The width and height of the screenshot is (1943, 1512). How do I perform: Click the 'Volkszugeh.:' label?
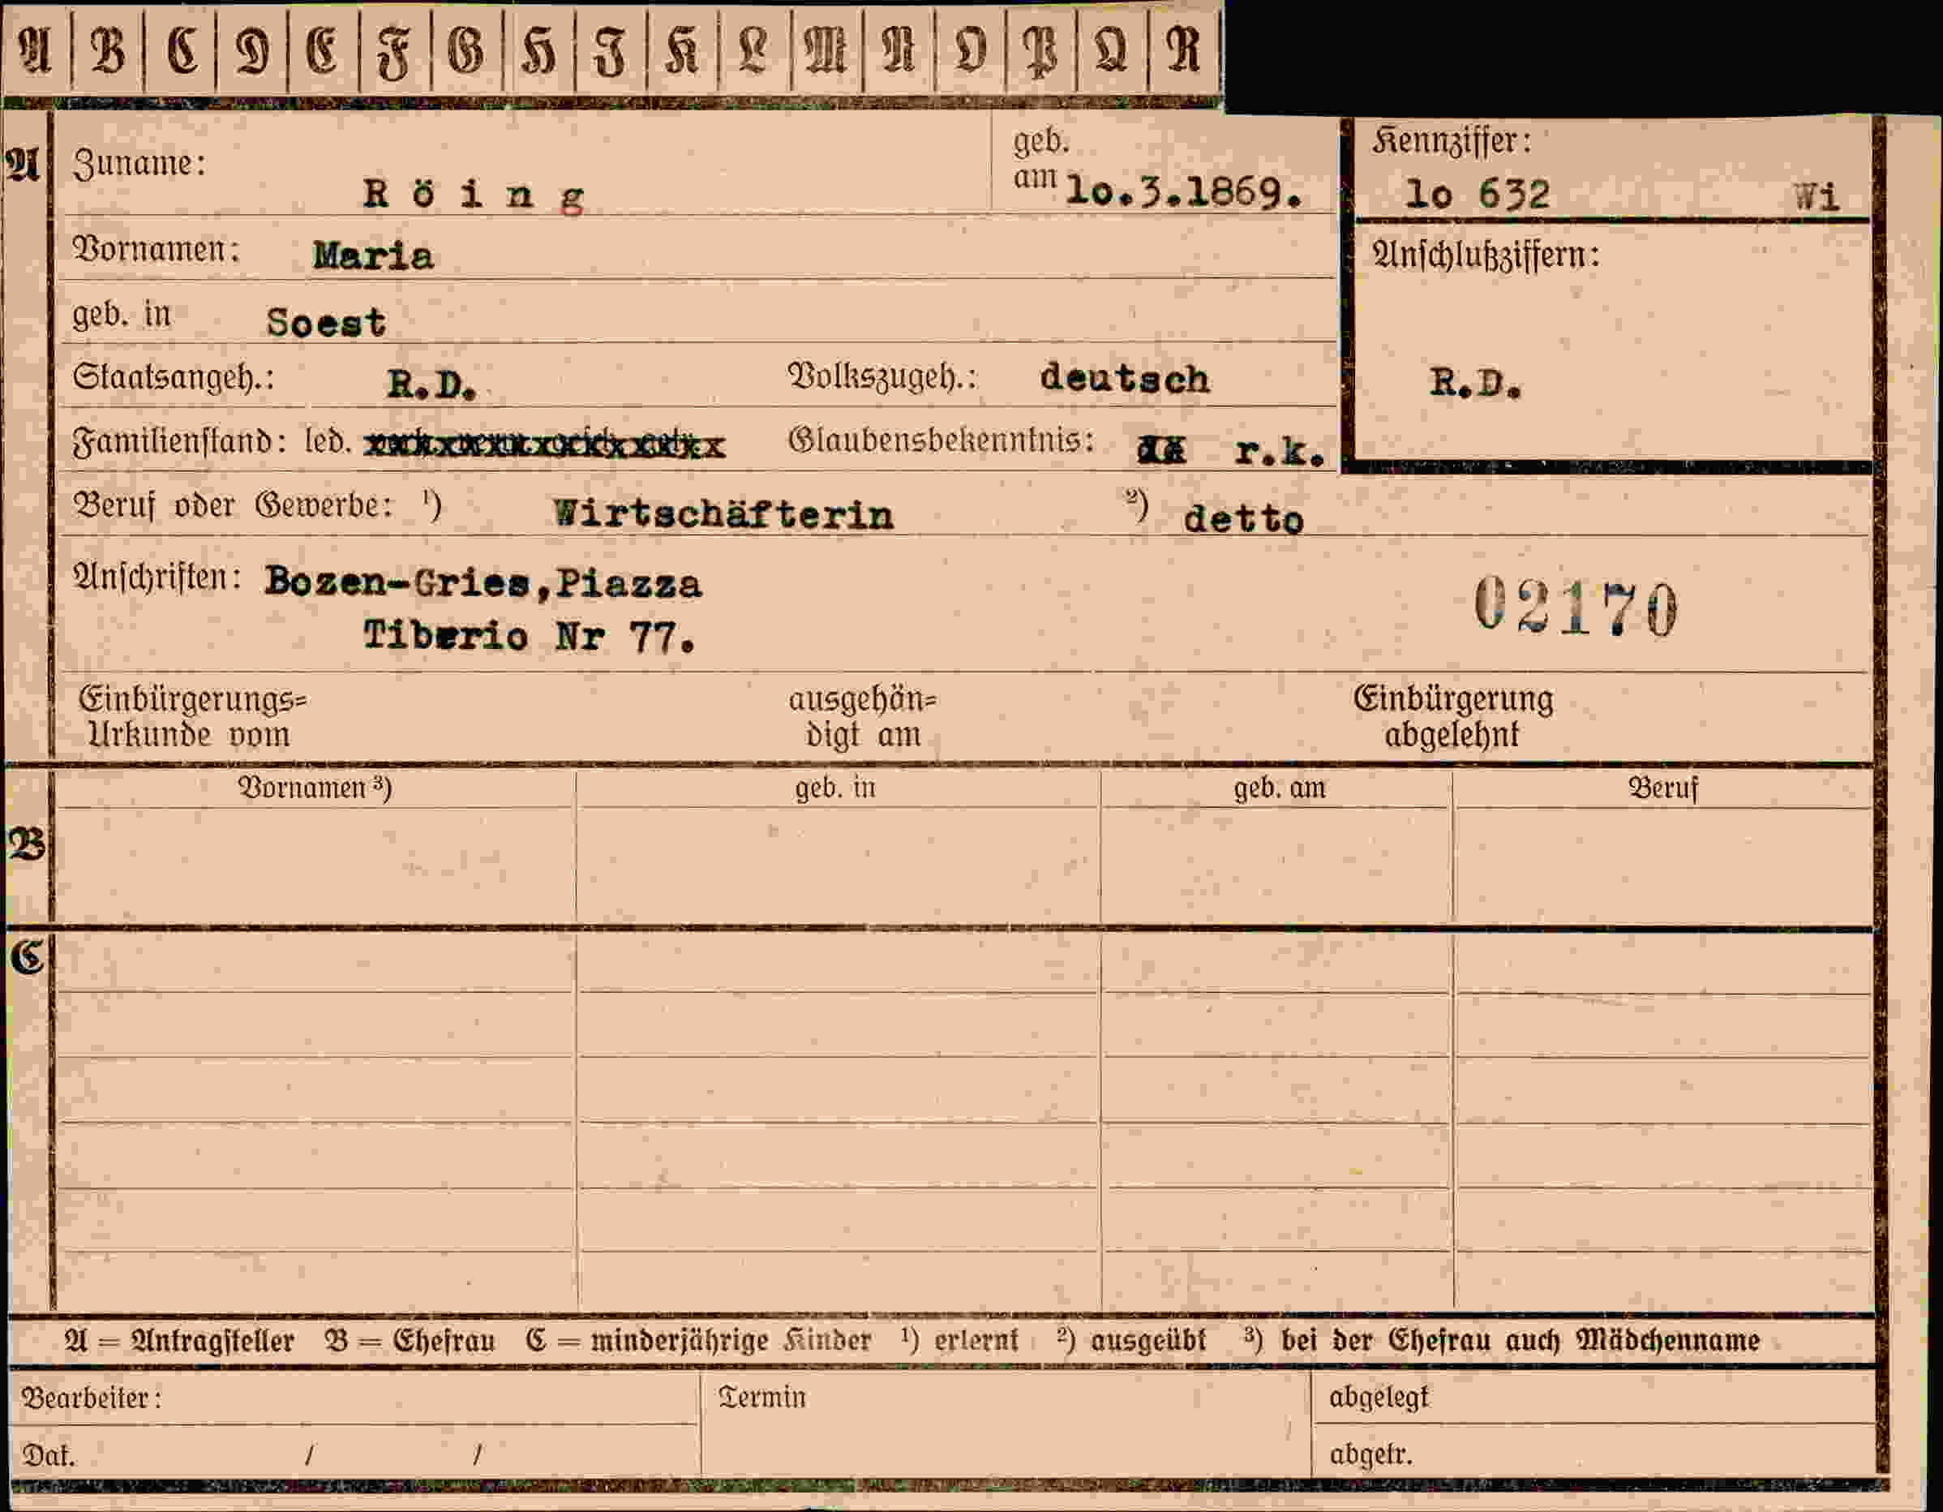tap(882, 377)
